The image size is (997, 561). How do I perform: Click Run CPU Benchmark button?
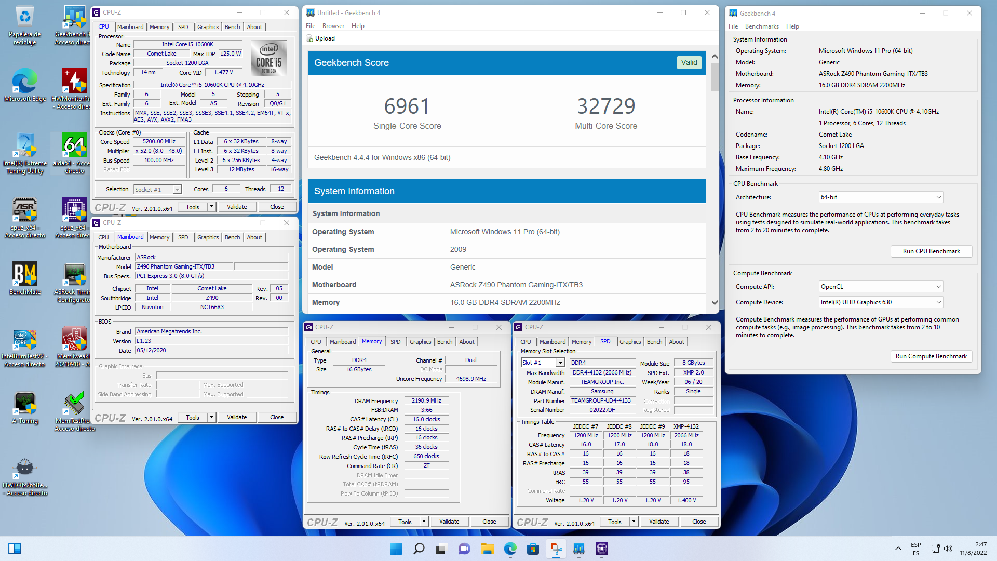click(x=931, y=251)
